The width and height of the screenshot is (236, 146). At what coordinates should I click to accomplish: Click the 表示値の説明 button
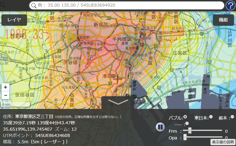click(x=223, y=142)
